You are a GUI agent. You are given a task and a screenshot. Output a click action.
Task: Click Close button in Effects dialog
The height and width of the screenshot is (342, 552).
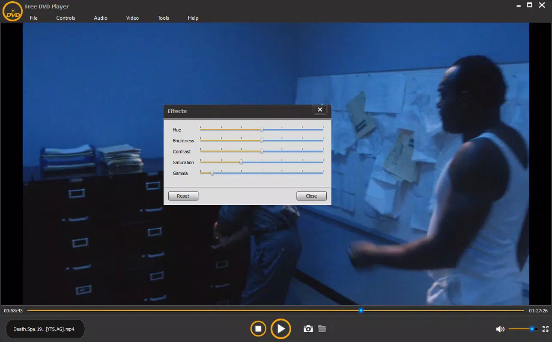coord(311,196)
